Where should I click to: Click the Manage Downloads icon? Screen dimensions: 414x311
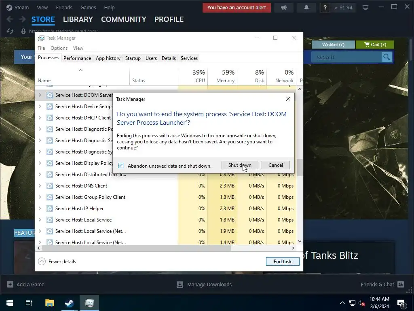(x=180, y=284)
